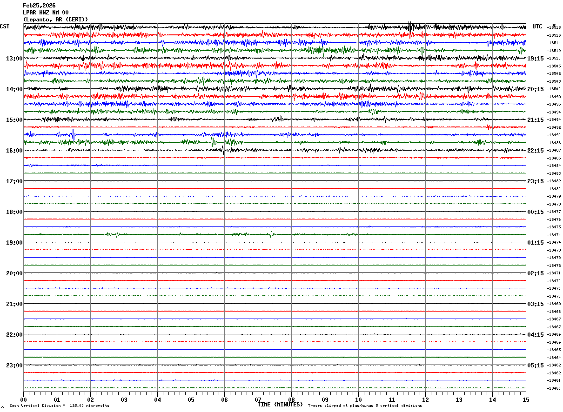This screenshot has height=412, width=563.
Task: Click minute tick label '14' on time axis
Action: (492, 400)
